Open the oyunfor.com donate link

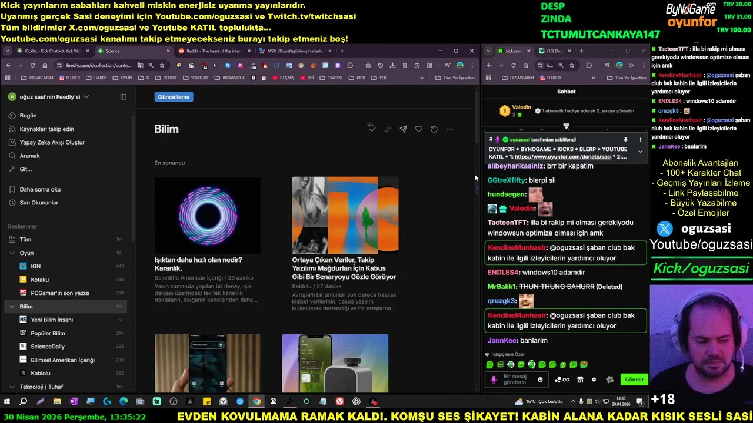pyautogui.click(x=562, y=157)
